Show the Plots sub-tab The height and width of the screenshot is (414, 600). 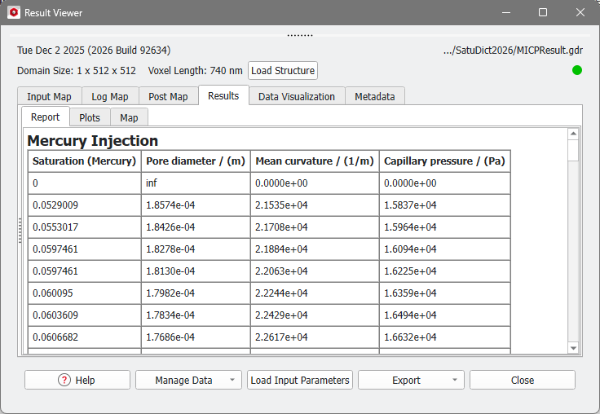coord(90,117)
